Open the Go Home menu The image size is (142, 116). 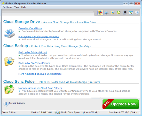click(7, 7)
